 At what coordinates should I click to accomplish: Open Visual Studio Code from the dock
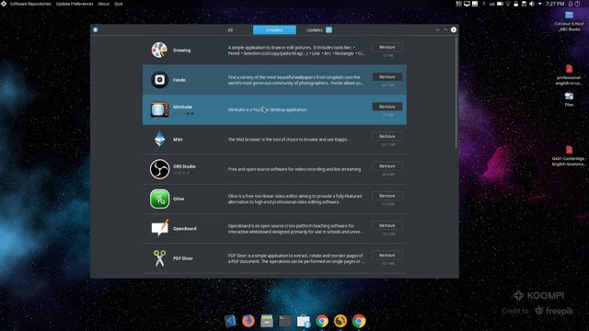tap(230, 321)
